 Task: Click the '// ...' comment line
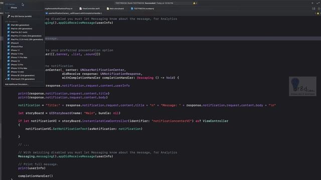[x=24, y=144]
